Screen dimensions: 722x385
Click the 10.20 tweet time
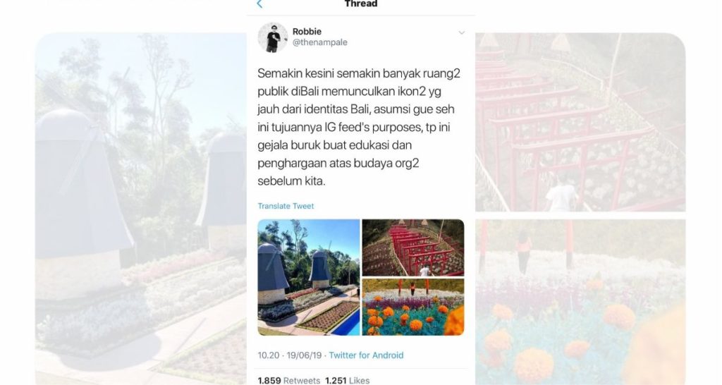269,355
